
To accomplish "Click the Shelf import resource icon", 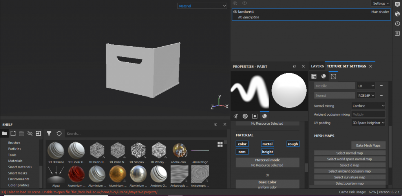I will (38, 134).
